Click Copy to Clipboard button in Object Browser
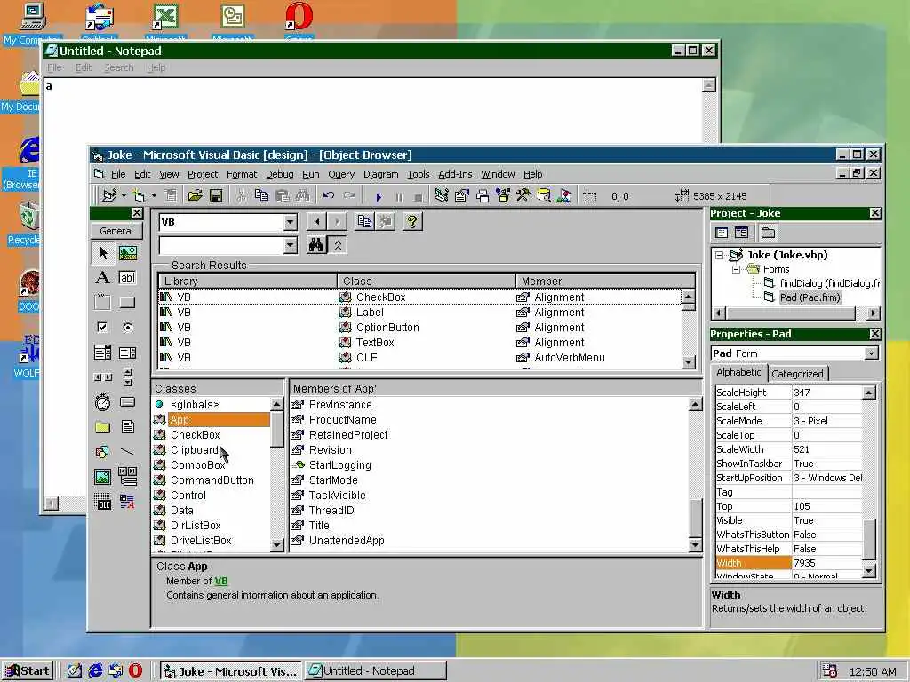910x682 pixels. tap(364, 221)
